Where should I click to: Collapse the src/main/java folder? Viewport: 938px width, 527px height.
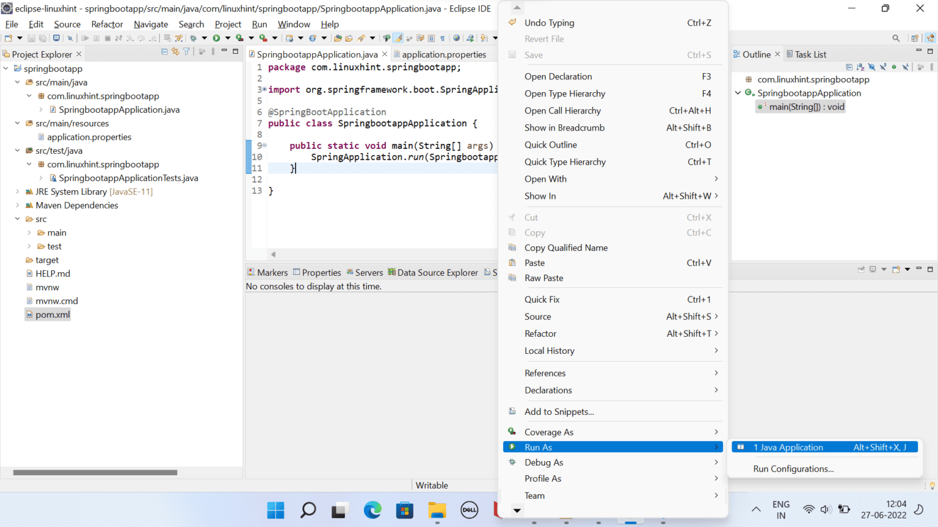(18, 82)
